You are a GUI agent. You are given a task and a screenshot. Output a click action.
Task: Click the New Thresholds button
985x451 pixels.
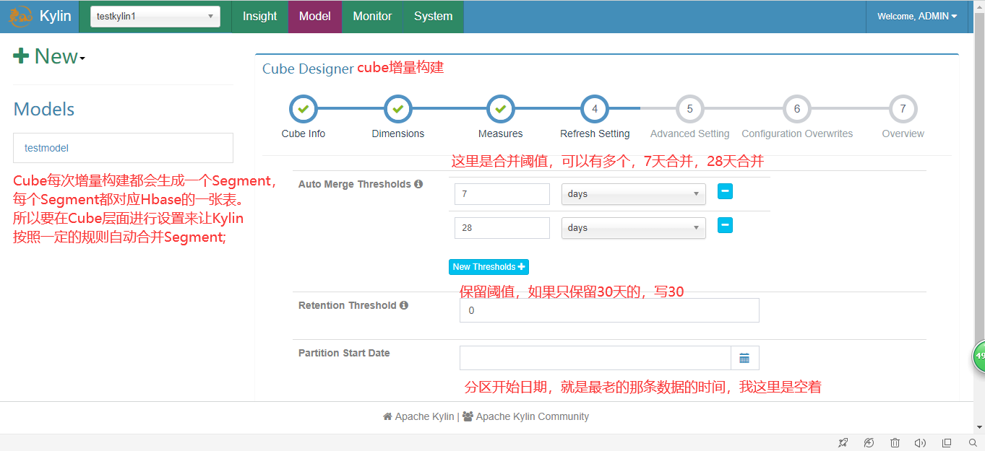(489, 267)
